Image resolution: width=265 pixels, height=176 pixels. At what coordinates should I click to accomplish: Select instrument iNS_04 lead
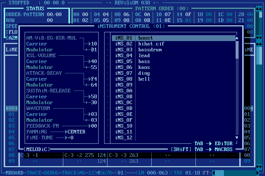pyautogui.click(x=174, y=56)
